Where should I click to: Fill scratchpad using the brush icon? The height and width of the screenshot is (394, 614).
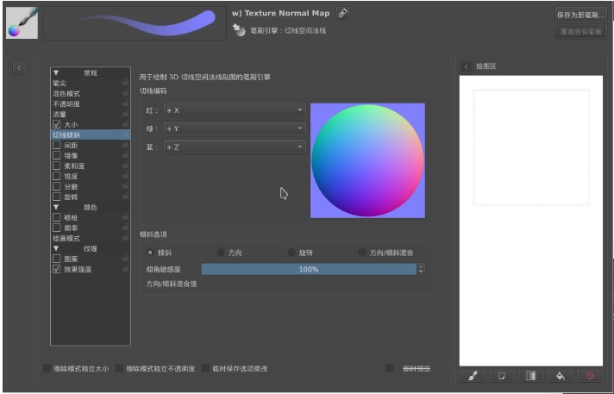tap(473, 376)
